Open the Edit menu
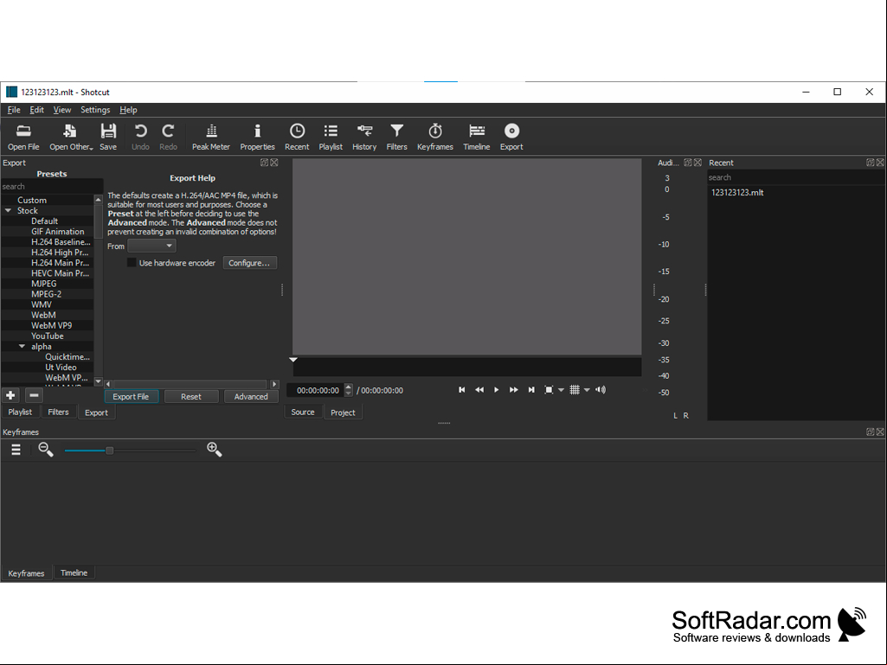Viewport: 887px width, 665px height. point(36,110)
